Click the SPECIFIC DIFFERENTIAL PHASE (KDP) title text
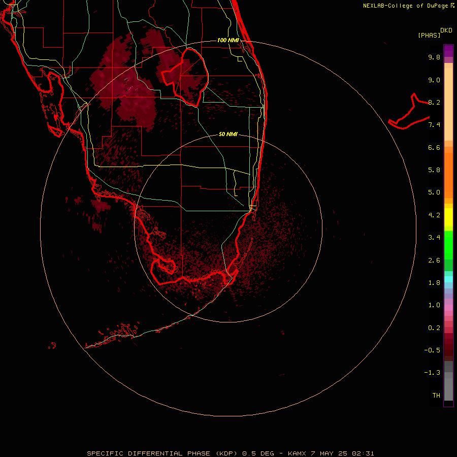Image resolution: width=457 pixels, height=457 pixels. point(163,453)
